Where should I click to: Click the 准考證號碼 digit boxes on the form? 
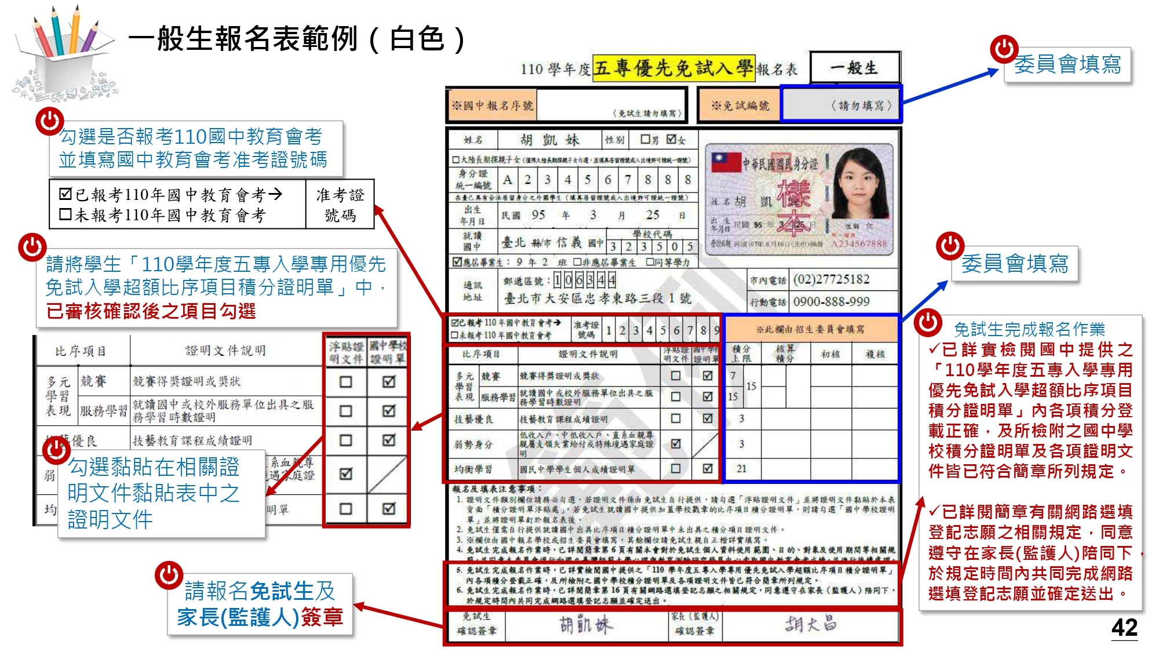coord(661,330)
